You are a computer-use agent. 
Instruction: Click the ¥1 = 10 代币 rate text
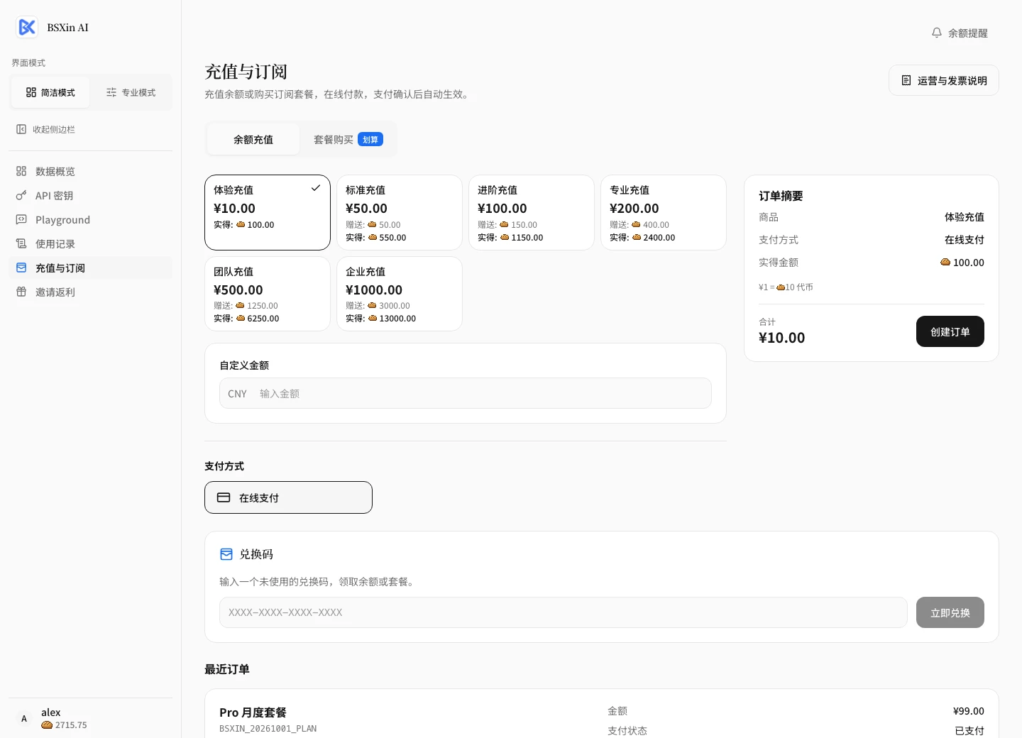point(786,287)
